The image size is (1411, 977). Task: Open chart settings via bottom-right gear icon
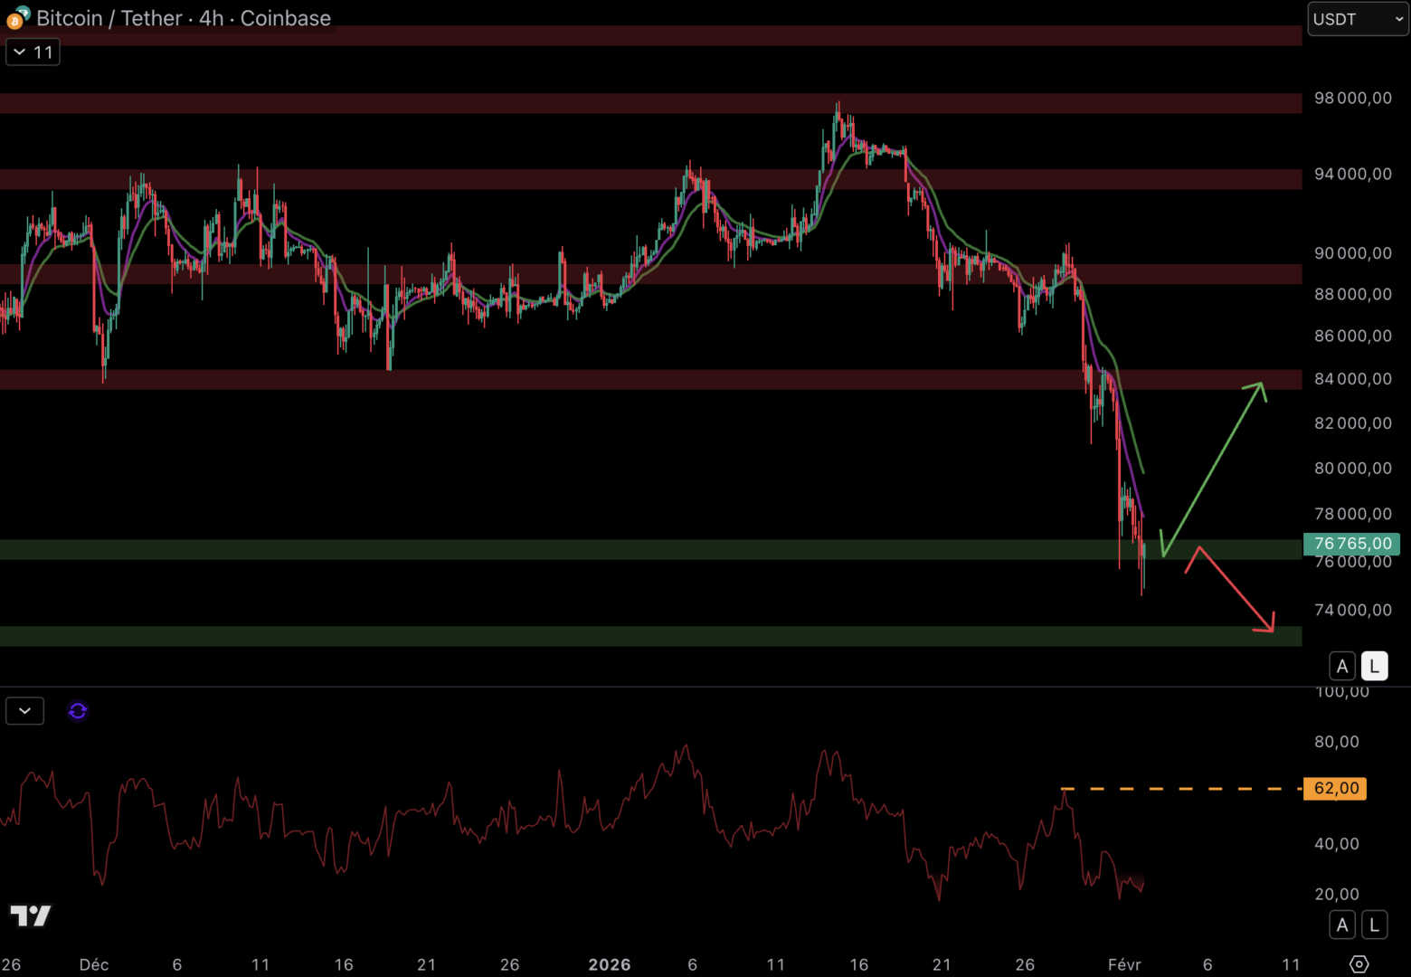coord(1359,964)
